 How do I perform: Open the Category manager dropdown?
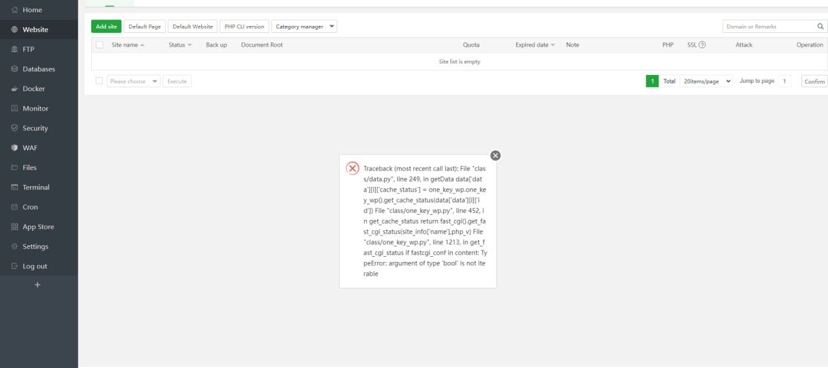click(x=304, y=27)
